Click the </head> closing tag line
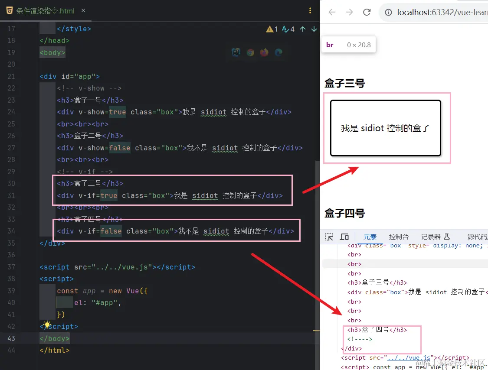The height and width of the screenshot is (370, 488). [55, 40]
